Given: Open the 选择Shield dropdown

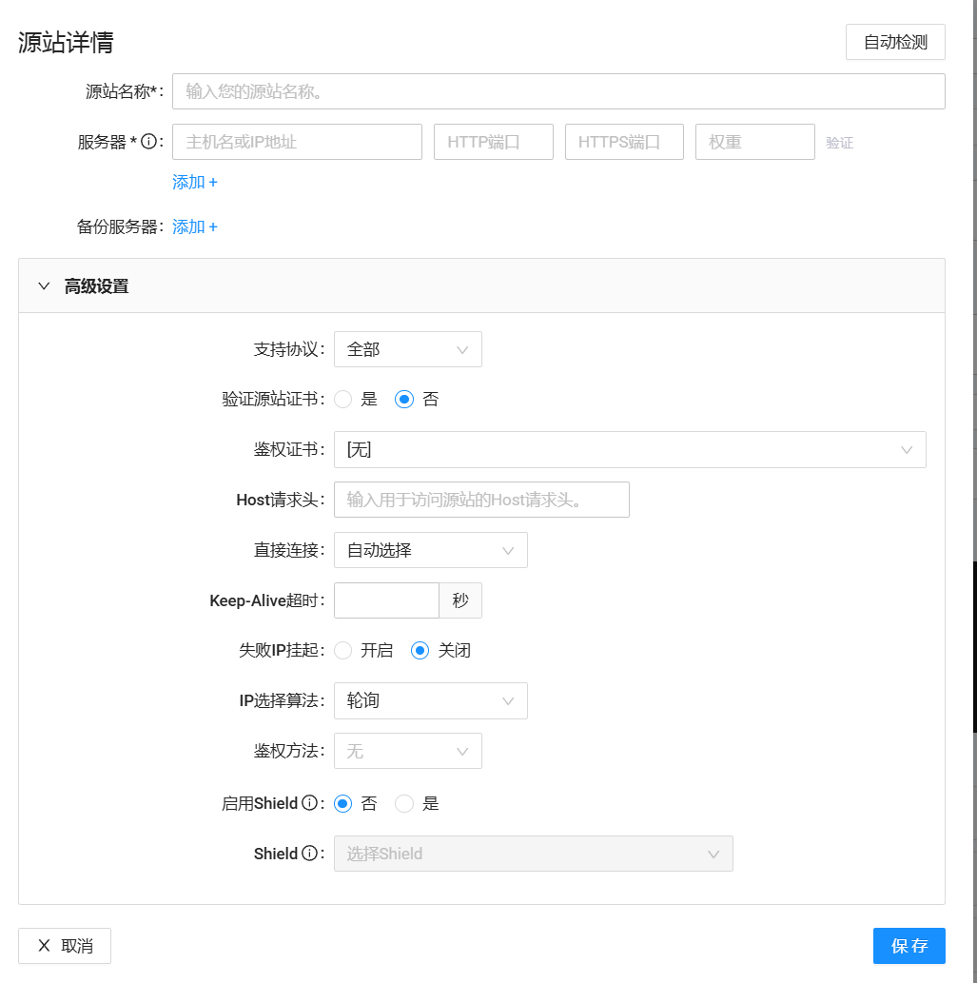Looking at the screenshot, I should pos(533,853).
